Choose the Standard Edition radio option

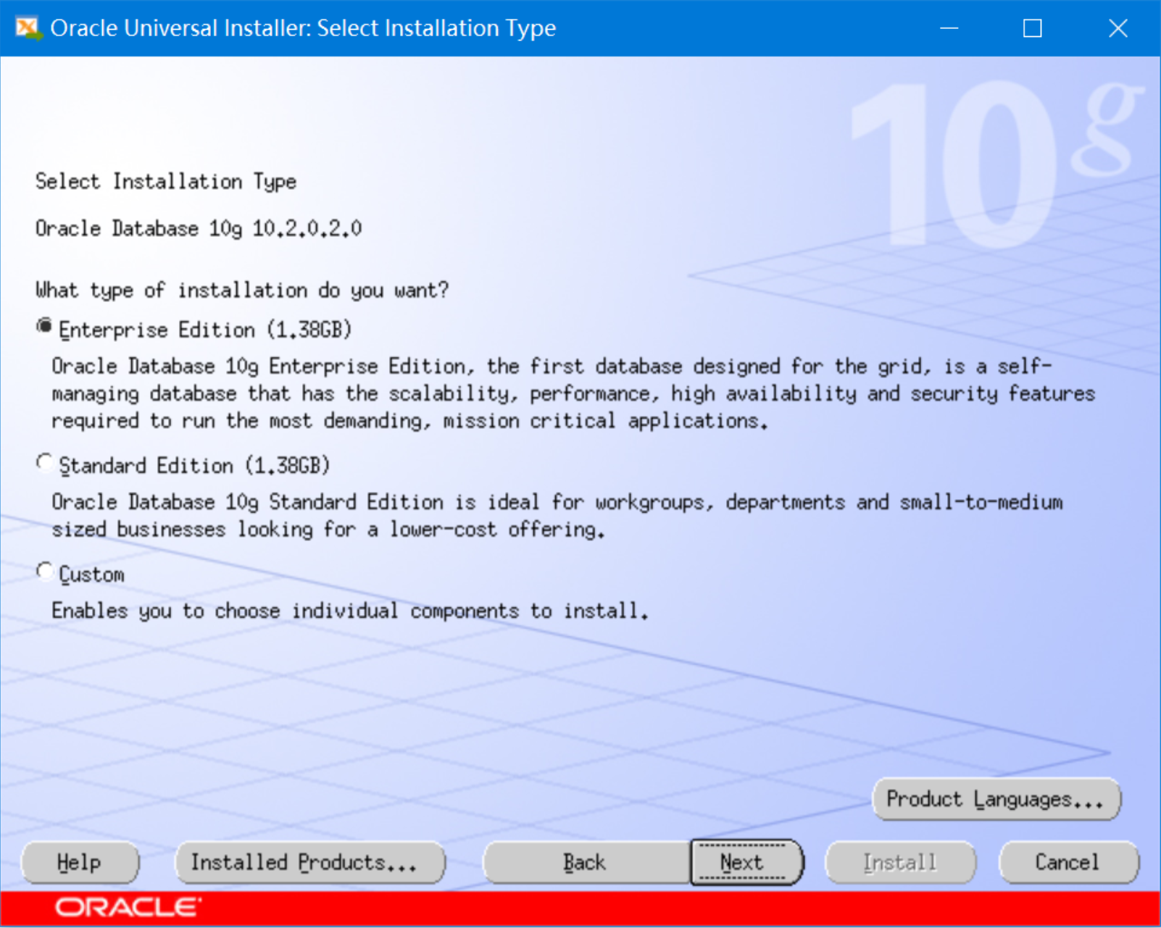(45, 462)
